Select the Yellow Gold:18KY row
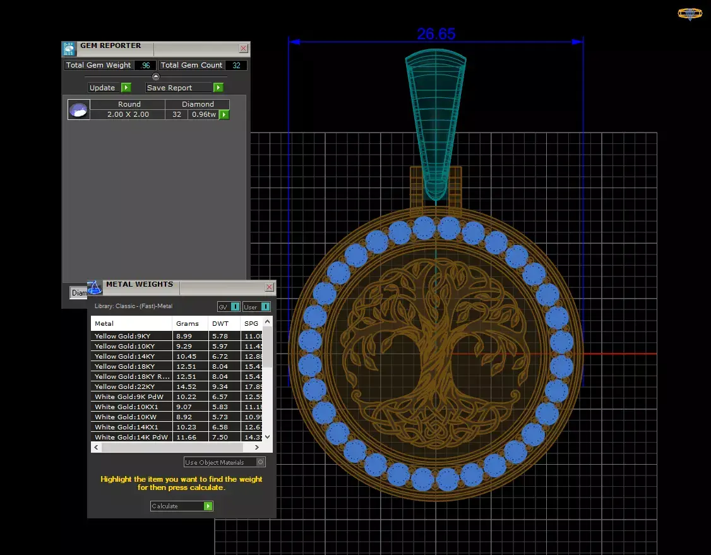 (x=177, y=366)
